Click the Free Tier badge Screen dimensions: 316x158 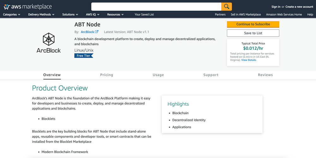84,56
